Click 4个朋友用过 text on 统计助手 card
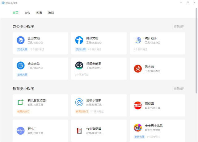 coord(141,49)
